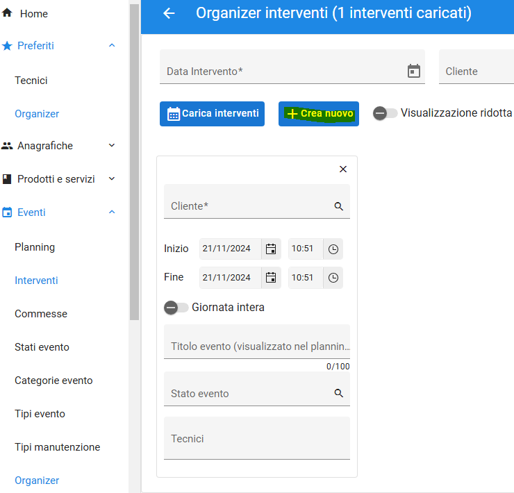Image resolution: width=514 pixels, height=493 pixels.
Task: Click the Fine time field 10:51
Action: tap(306, 278)
